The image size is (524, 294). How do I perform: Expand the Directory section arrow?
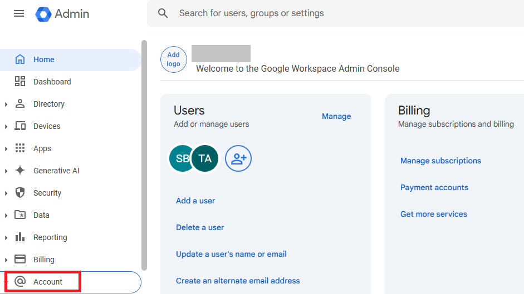(6, 104)
